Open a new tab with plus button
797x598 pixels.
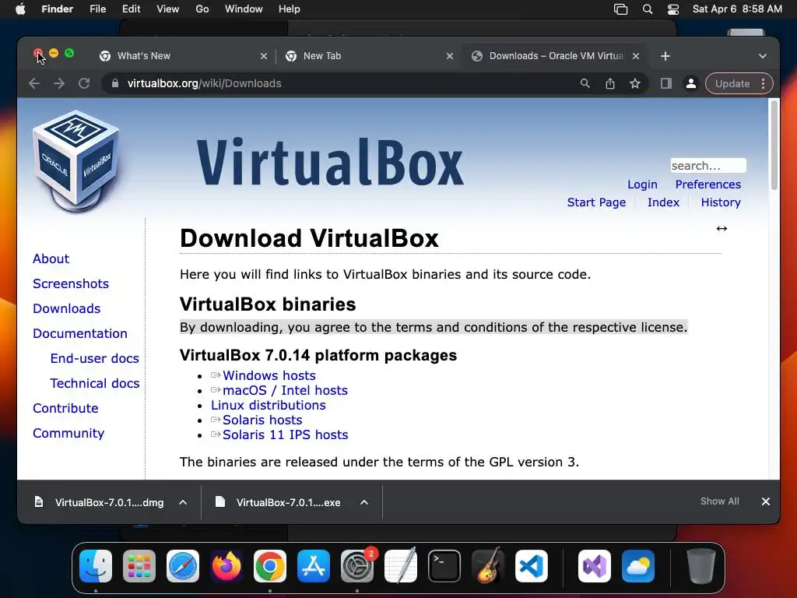click(665, 56)
